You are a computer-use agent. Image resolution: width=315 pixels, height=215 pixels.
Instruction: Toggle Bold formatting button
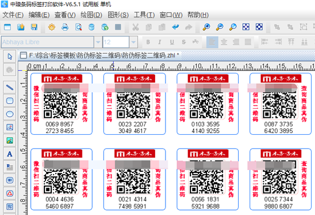click(x=148, y=42)
